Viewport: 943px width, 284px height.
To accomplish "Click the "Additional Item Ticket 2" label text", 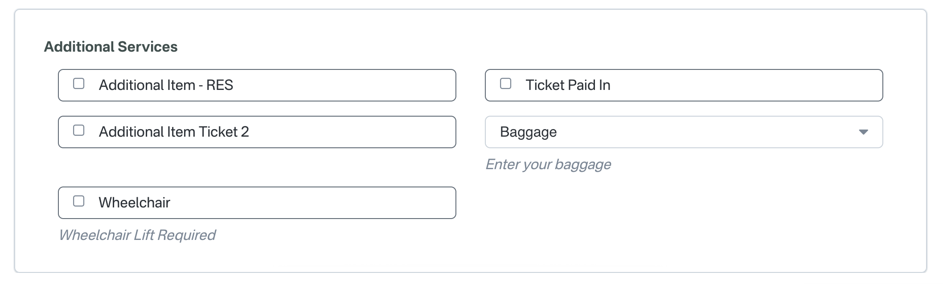I will (174, 132).
